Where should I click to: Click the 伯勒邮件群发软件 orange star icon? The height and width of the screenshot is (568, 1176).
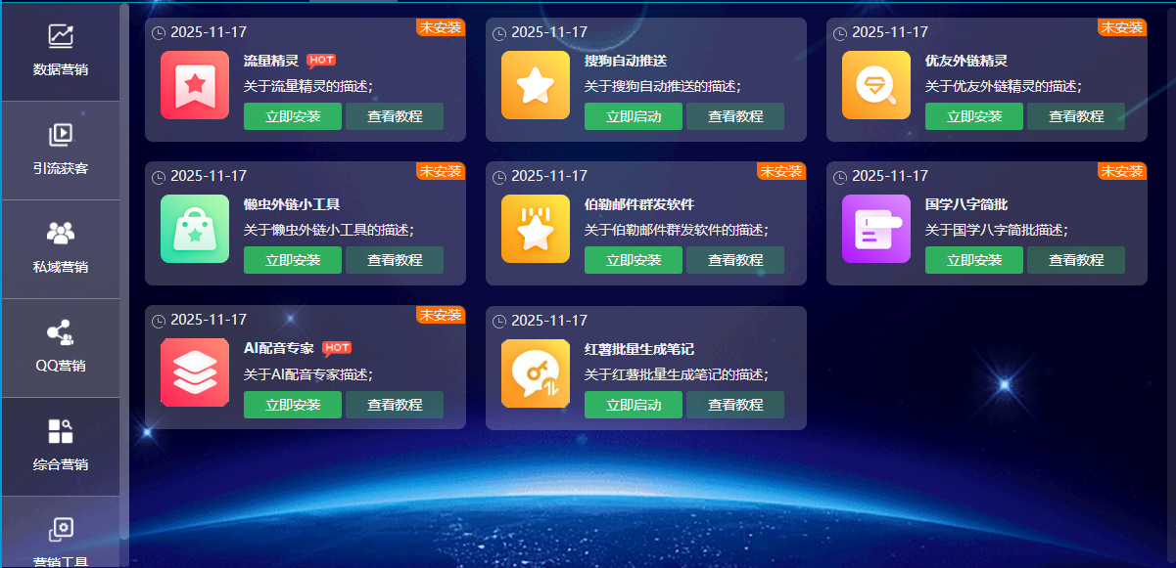click(x=536, y=229)
